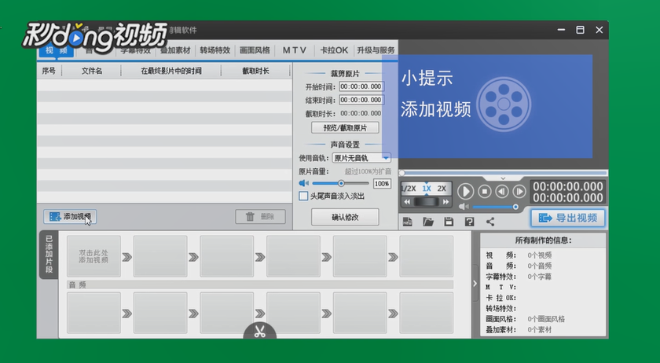Click the share icon
Viewport: 660px width, 363px height.
[x=490, y=222]
